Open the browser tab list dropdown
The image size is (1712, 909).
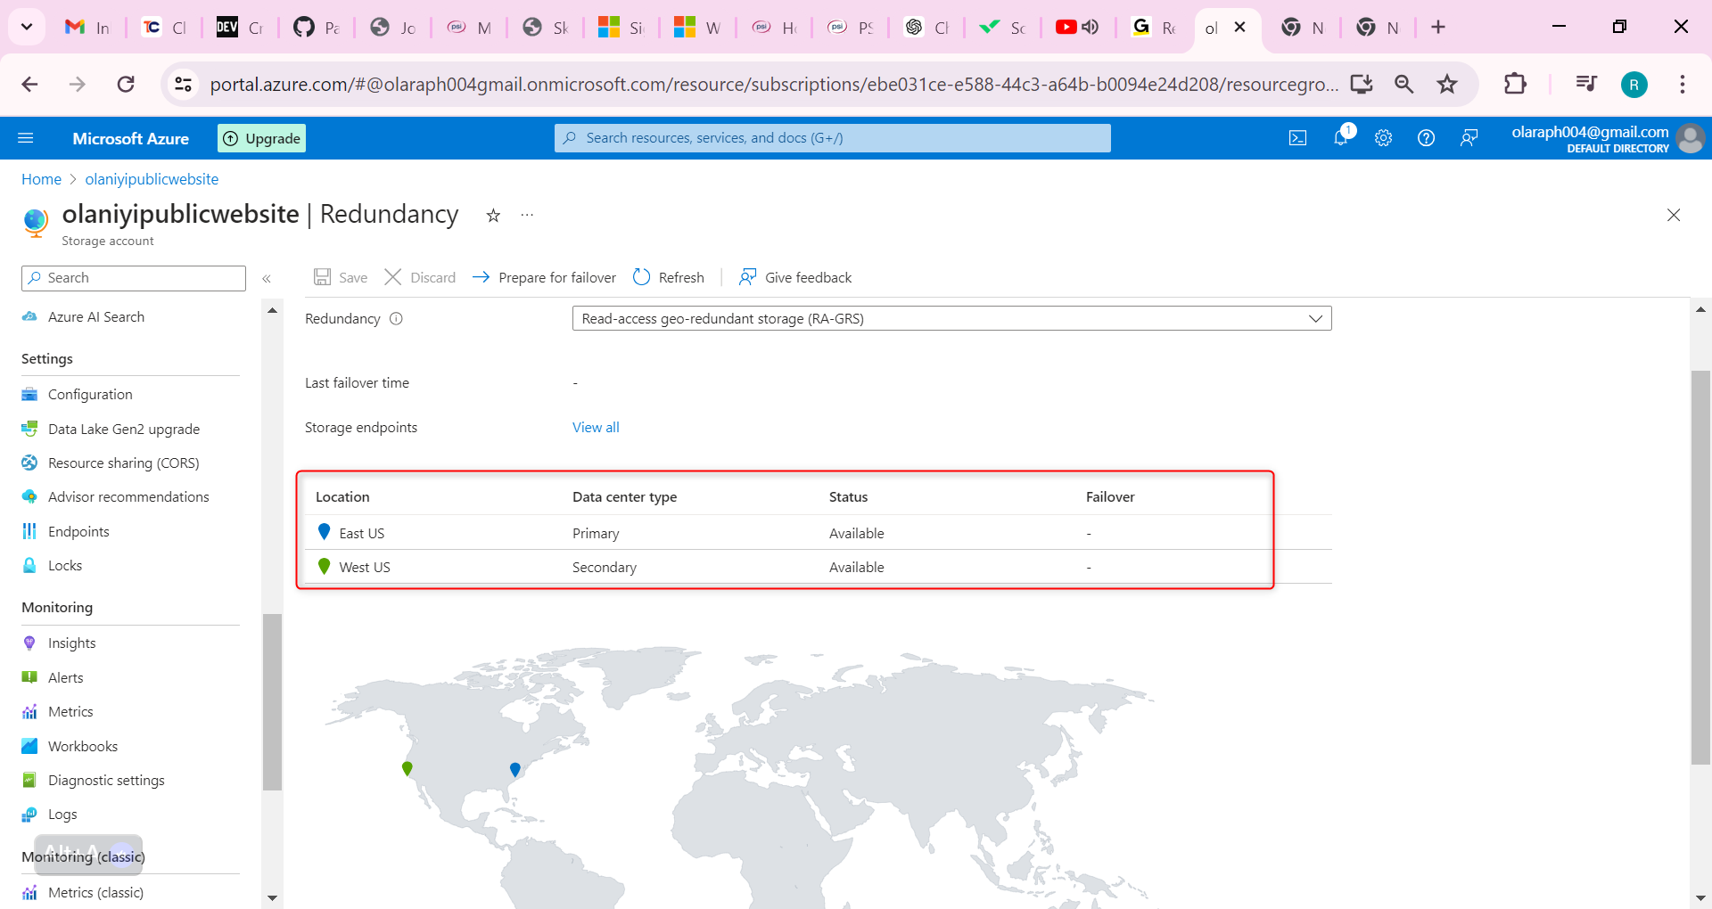click(27, 27)
